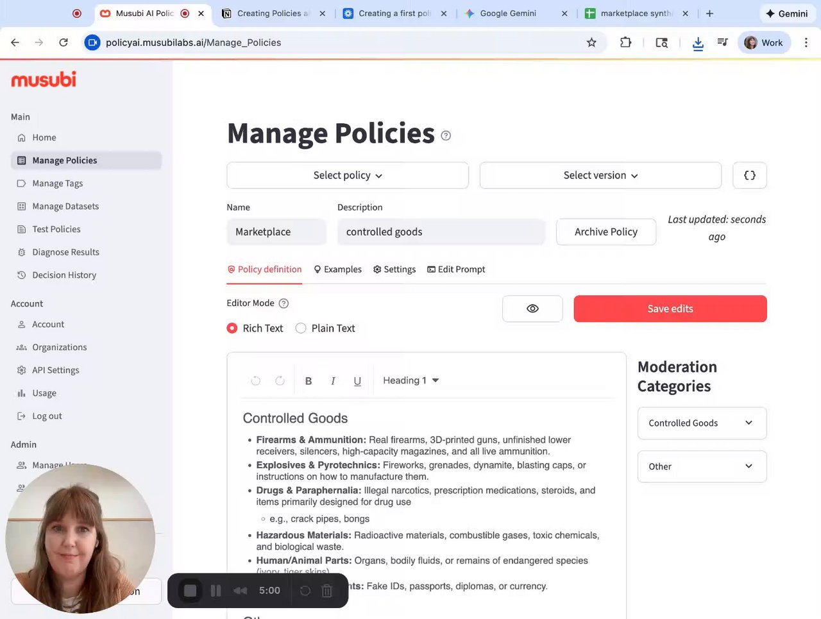Click the Test Policies document icon

[21, 229]
